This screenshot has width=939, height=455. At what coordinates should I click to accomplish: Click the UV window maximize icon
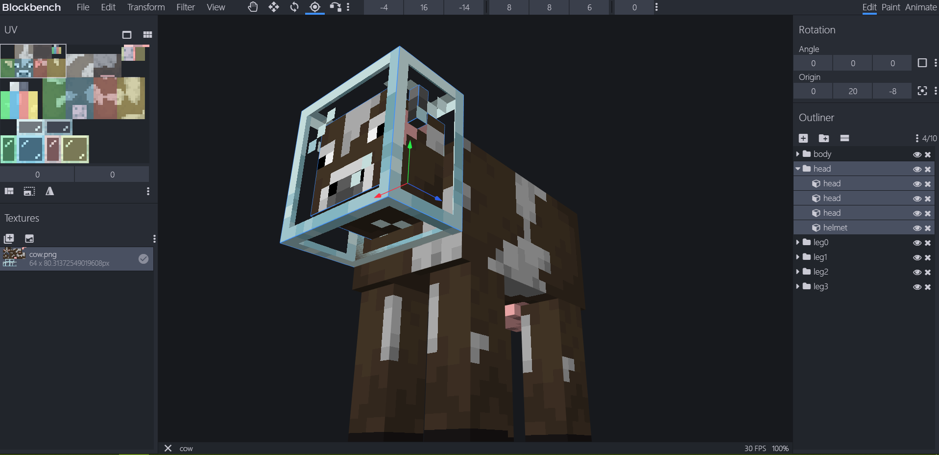click(127, 35)
